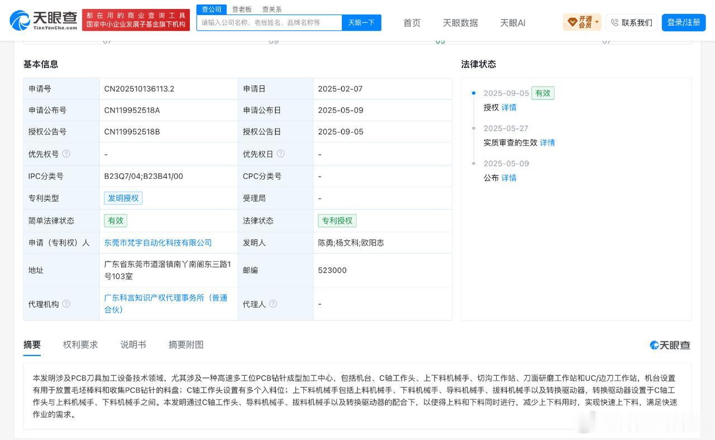This screenshot has width=715, height=440.
Task: Click publication number CN119952518A
Action: pos(132,110)
